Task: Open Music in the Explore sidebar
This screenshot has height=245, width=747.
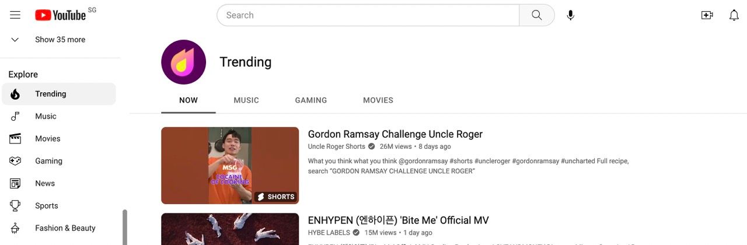Action: coord(59,116)
